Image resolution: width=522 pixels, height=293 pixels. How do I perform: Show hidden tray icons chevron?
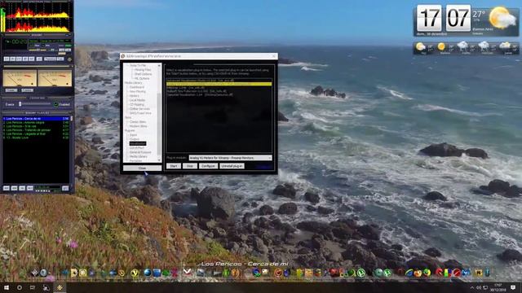click(x=471, y=287)
